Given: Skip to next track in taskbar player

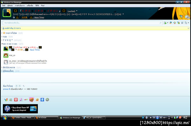Looking at the screenshot, I should pyautogui.click(x=161, y=118).
